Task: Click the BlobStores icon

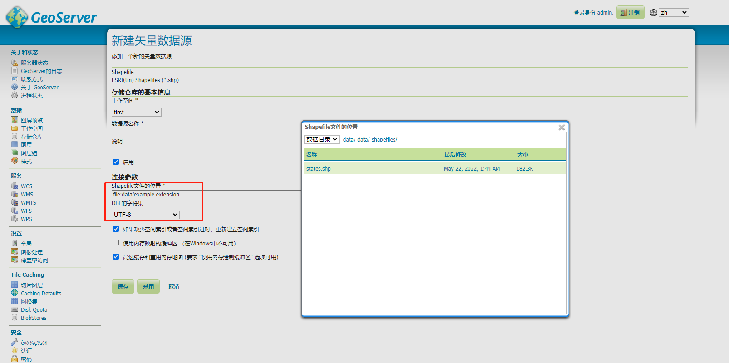Action: [x=15, y=318]
